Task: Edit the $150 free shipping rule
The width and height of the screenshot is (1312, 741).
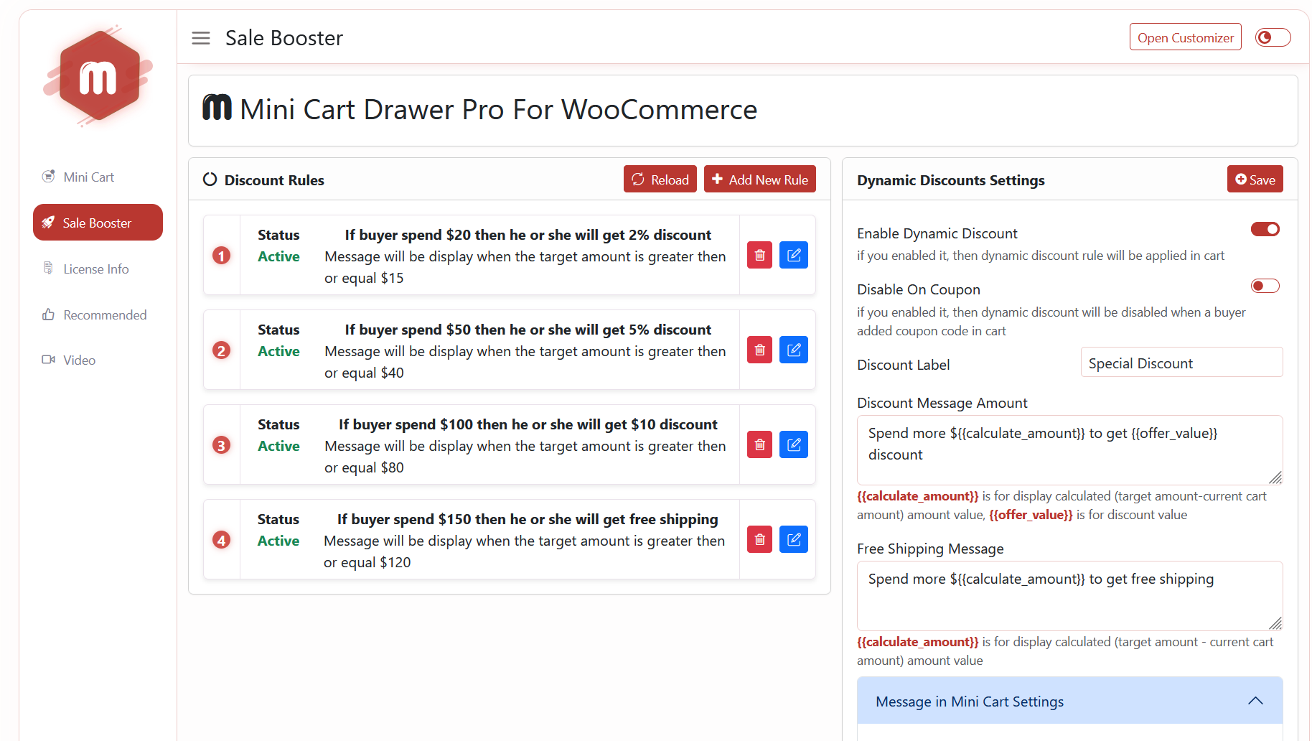Action: [x=794, y=539]
